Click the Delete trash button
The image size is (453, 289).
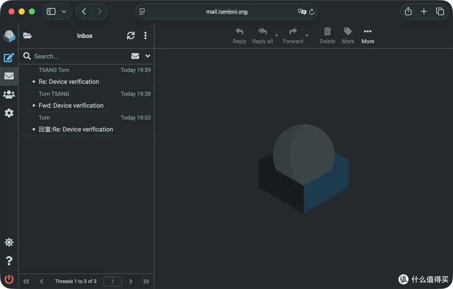tap(327, 36)
